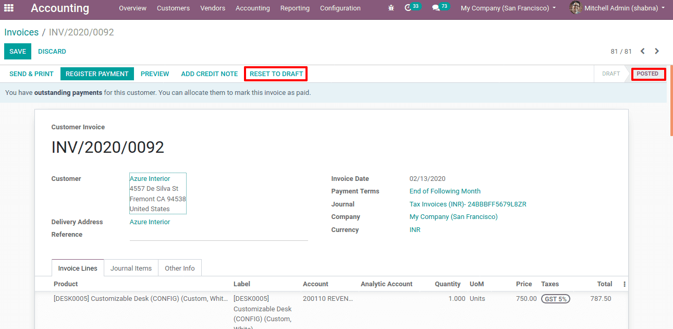Image resolution: width=673 pixels, height=329 pixels.
Task: Sort by UoM column header
Action: click(476, 284)
